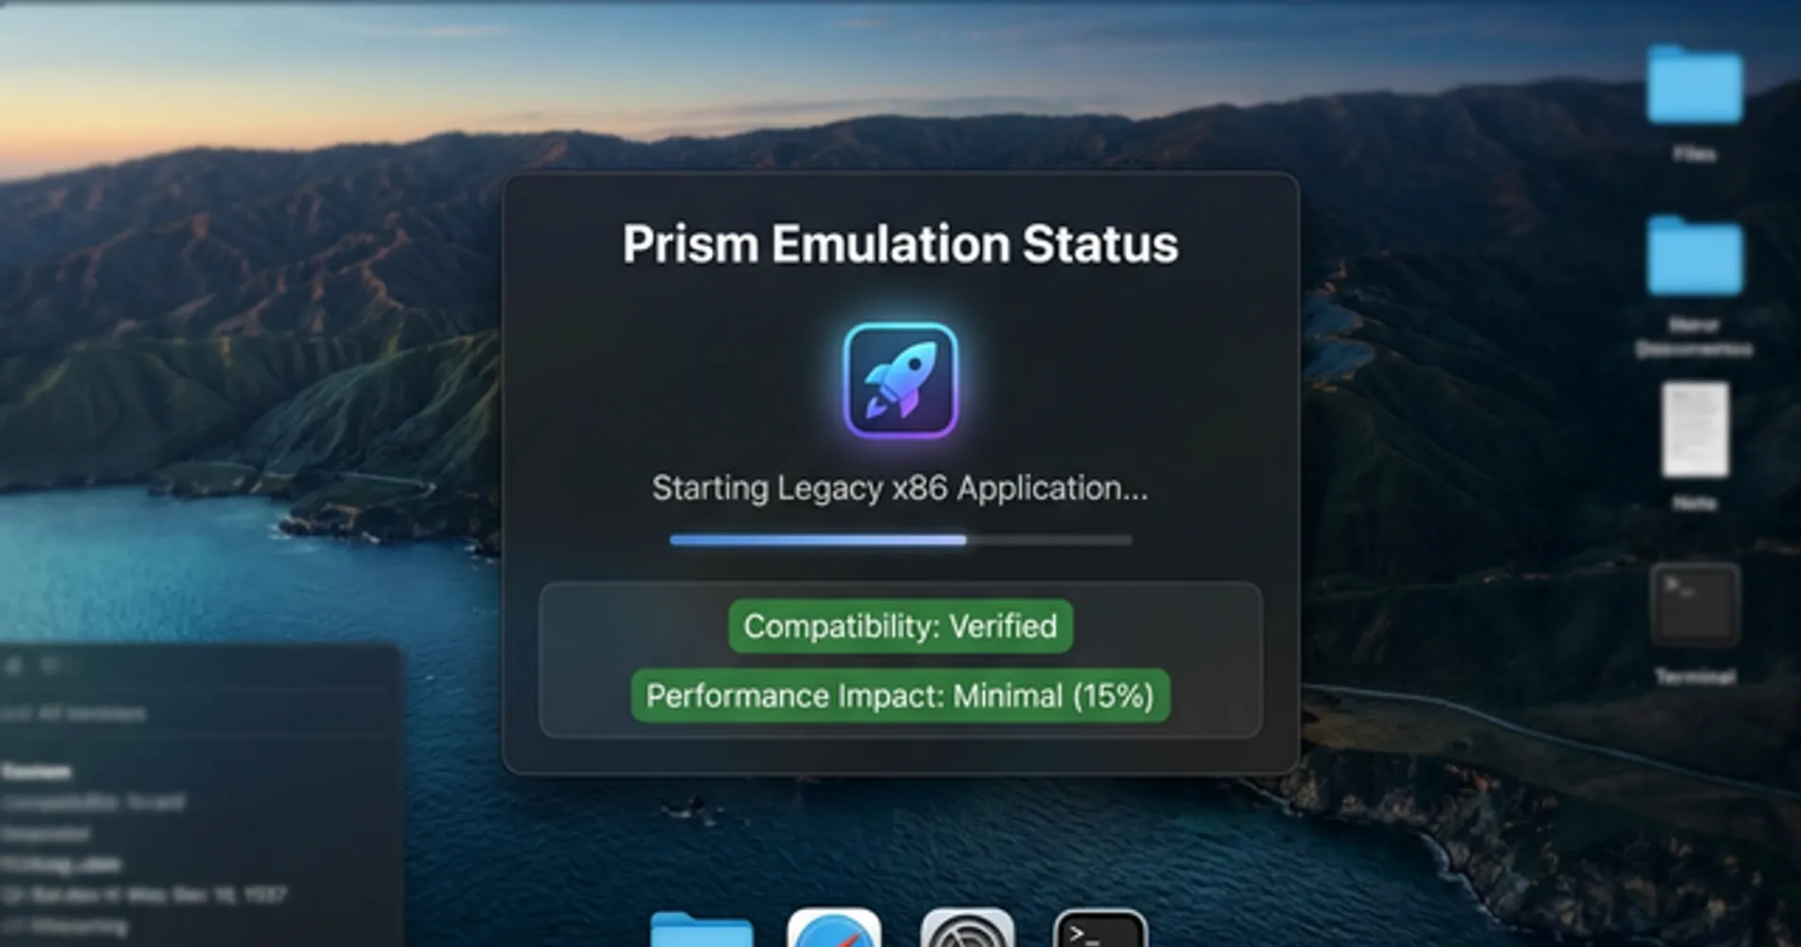1801x947 pixels.
Task: Open the blue folder in the dock
Action: 701,930
